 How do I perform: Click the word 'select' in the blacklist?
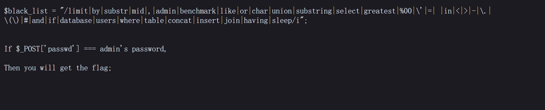(348, 11)
